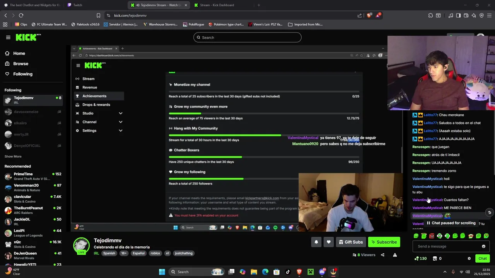Open Brave VPN shield icon
The width and height of the screenshot is (495, 278).
point(481,15)
